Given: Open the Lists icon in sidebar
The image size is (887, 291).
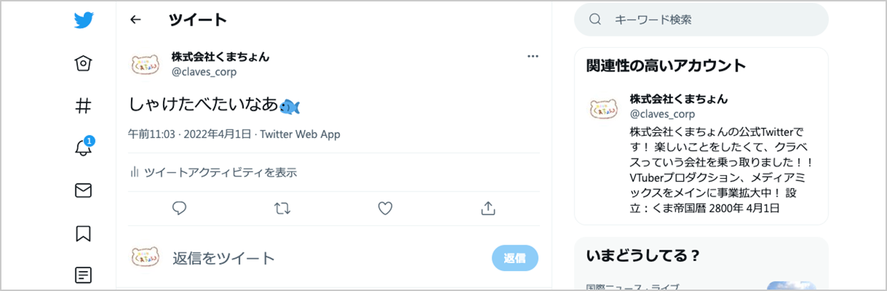Looking at the screenshot, I should [84, 275].
